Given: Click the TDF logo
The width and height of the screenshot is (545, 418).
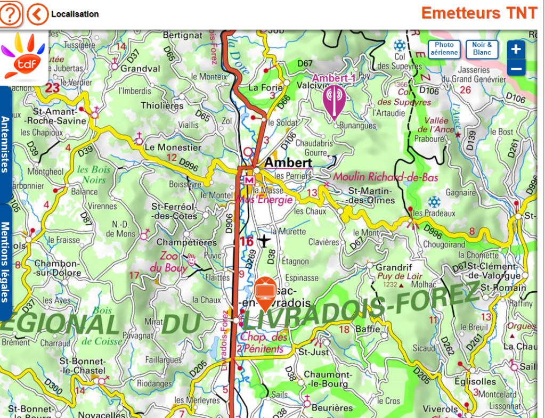Looking at the screenshot, I should click(23, 59).
